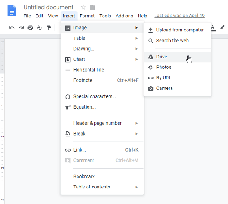Star the Untitled document
This screenshot has height=204, width=228.
[x=83, y=7]
